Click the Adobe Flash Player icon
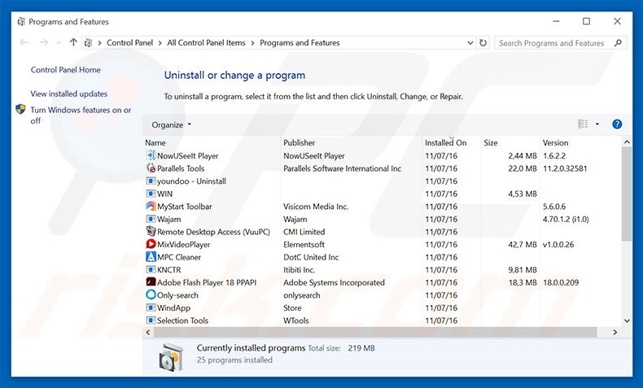The width and height of the screenshot is (643, 388). point(151,282)
